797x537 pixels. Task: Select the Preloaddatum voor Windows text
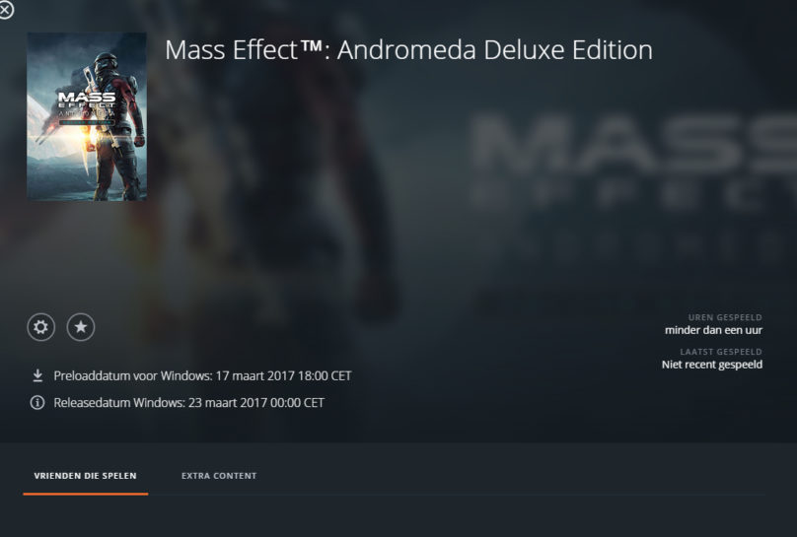pos(203,375)
